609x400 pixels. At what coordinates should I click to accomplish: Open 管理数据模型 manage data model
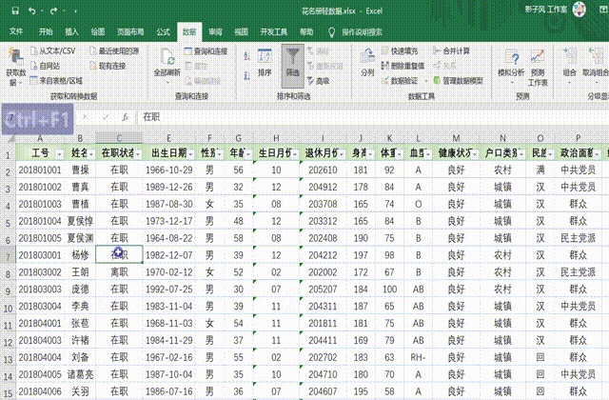coord(458,80)
